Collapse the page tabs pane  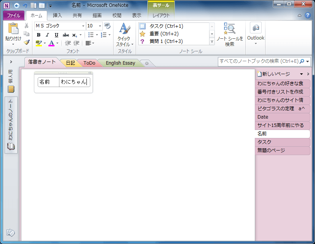(x=308, y=74)
